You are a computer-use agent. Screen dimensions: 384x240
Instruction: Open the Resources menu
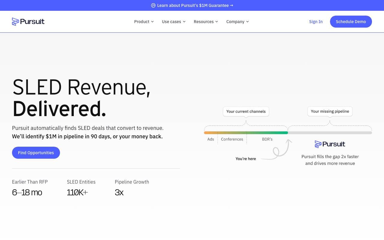pyautogui.click(x=206, y=22)
